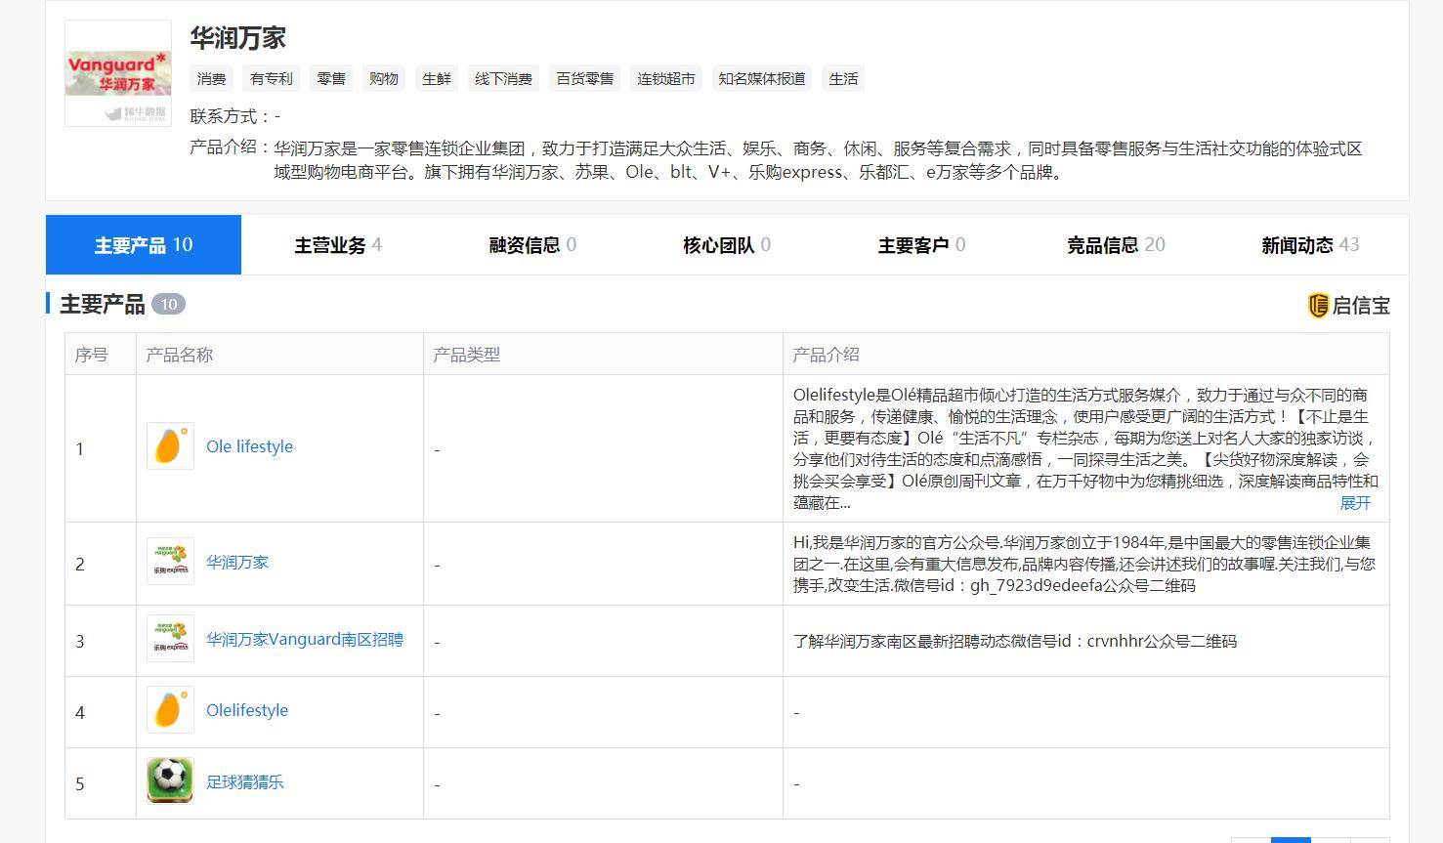Expand the Ole lifestyle description via 展开
Image resolution: width=1443 pixels, height=843 pixels.
coord(1355,503)
